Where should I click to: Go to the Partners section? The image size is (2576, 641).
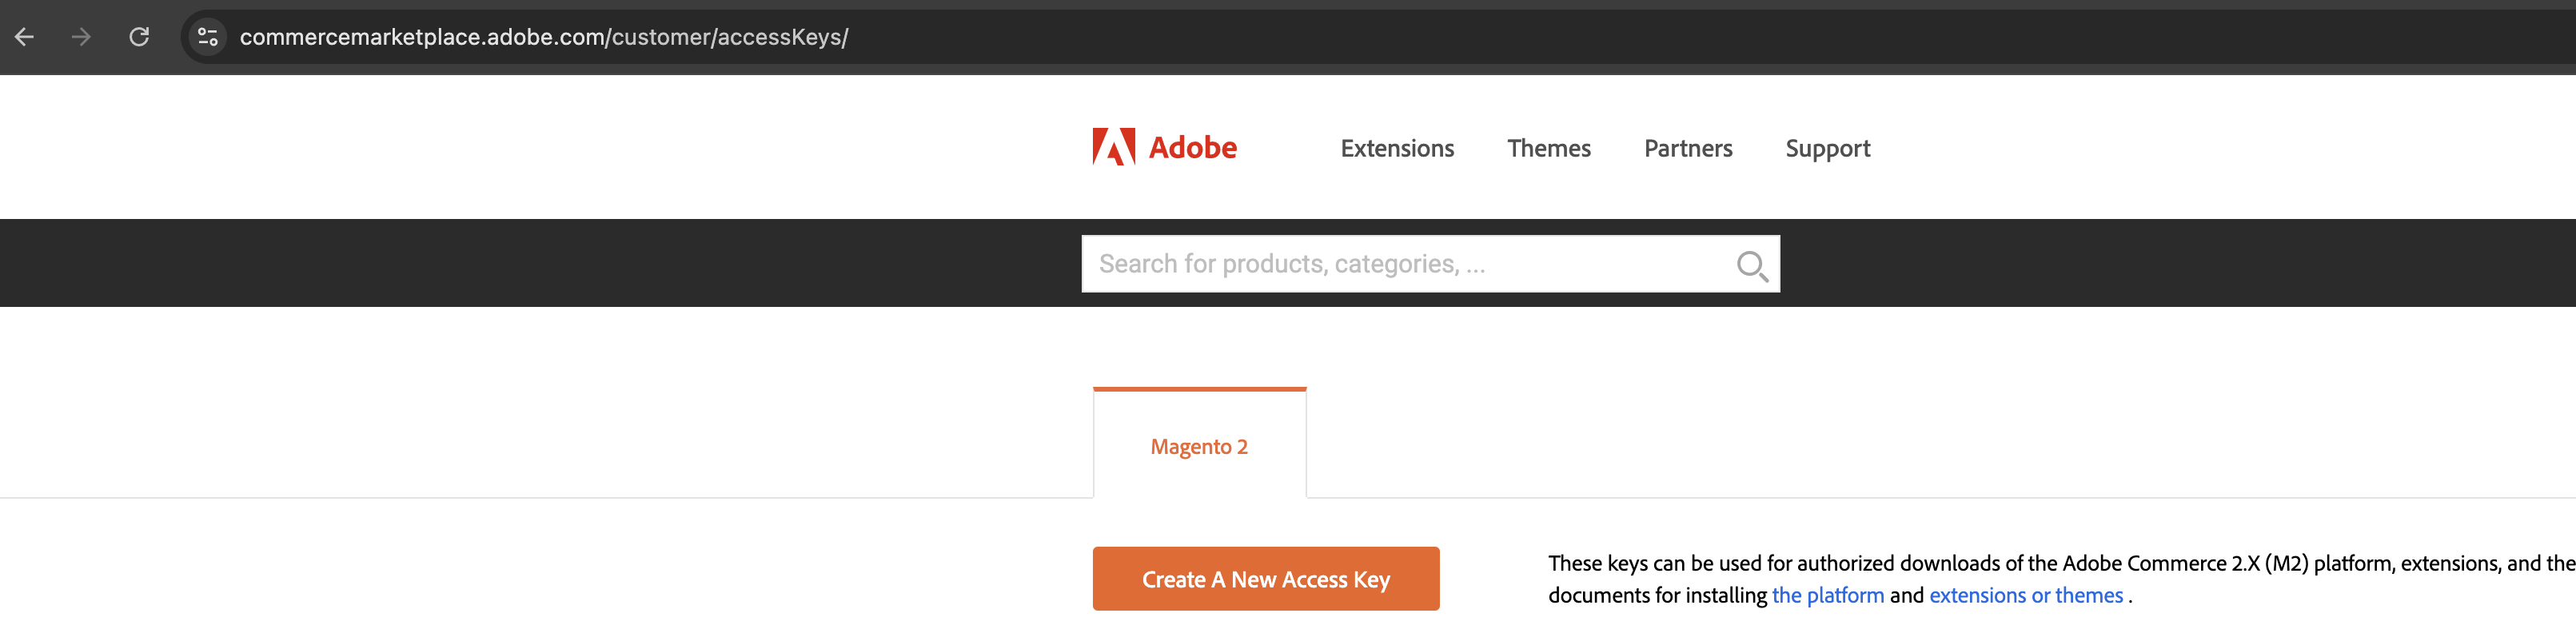tap(1687, 148)
